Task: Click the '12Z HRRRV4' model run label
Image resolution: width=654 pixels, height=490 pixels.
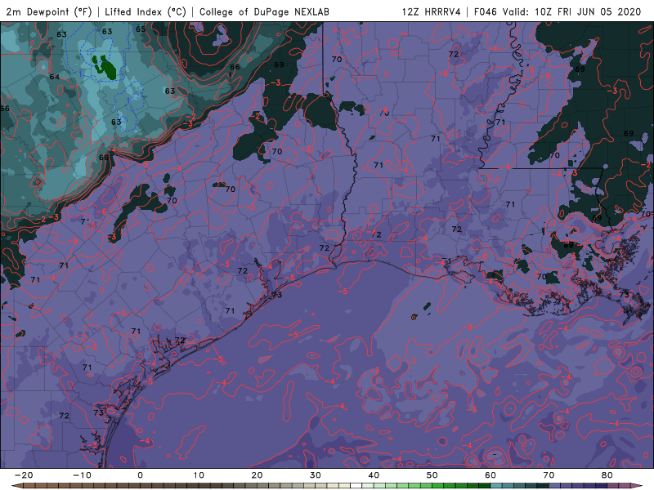Action: pos(431,12)
